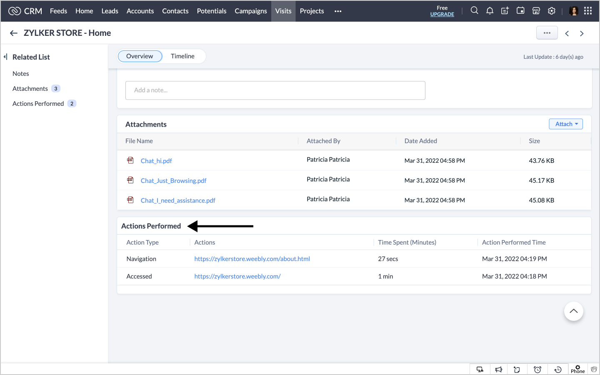The height and width of the screenshot is (375, 600).
Task: Open the apps grid launcher
Action: coord(588,11)
